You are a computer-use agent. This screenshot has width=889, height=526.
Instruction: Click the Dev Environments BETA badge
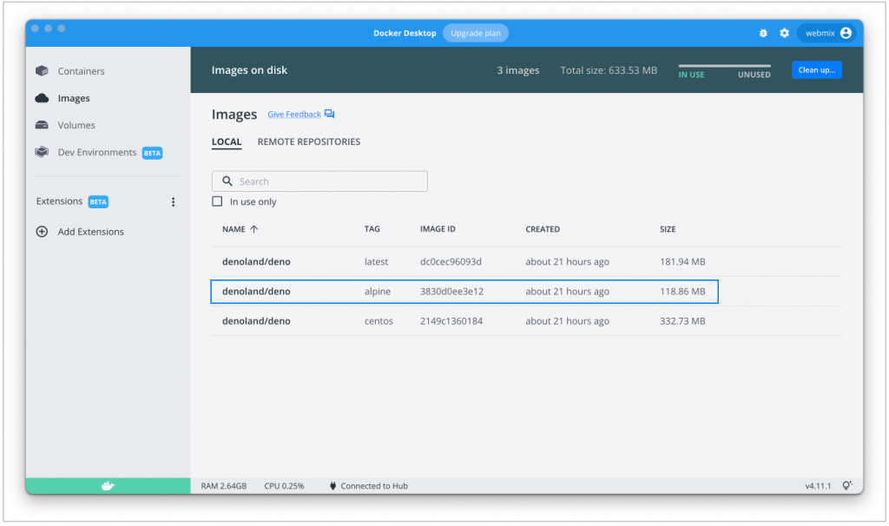coord(152,153)
